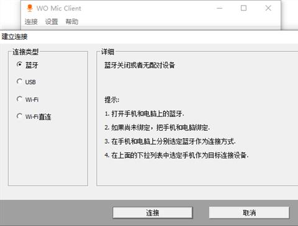Click hint 2 about 如果尚未绑定

click(x=157, y=128)
